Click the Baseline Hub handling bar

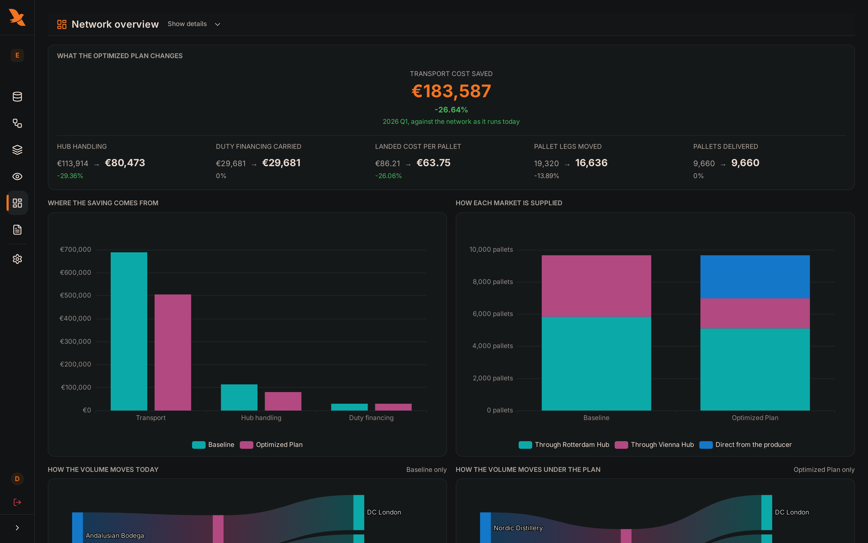[x=239, y=397]
